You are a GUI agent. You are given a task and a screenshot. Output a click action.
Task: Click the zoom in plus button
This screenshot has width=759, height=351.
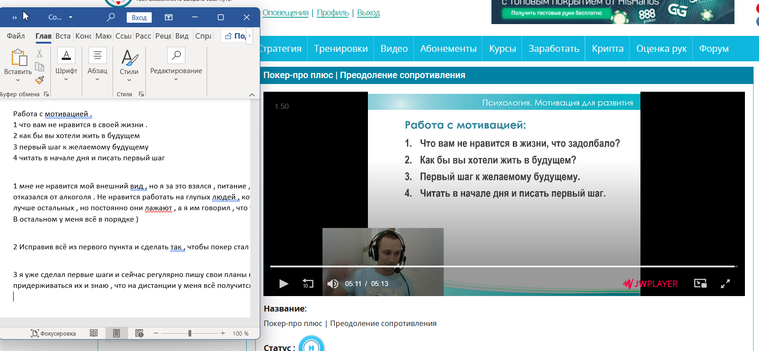(x=223, y=333)
